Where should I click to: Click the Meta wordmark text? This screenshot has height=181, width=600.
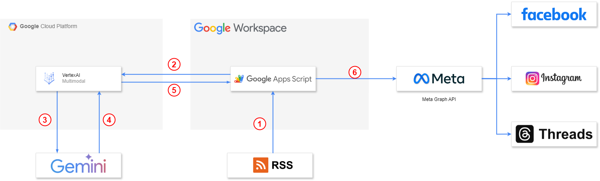(448, 79)
